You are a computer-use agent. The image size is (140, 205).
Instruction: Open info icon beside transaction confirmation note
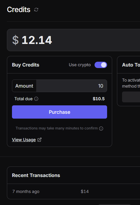coord(101,129)
